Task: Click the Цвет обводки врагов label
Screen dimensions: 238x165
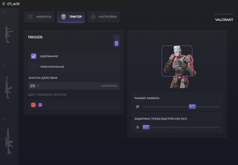Action: [47, 95]
